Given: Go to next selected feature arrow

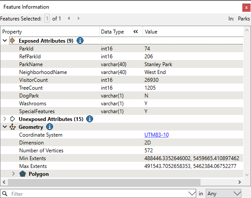Looking at the screenshot, I should coord(78,18).
